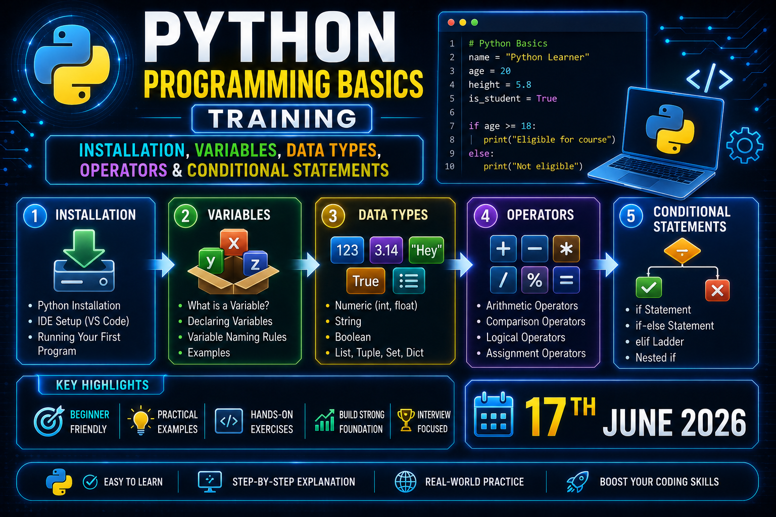Click the "IDE Setup (VS Code)" bullet
This screenshot has width=776, height=517.
(x=83, y=321)
